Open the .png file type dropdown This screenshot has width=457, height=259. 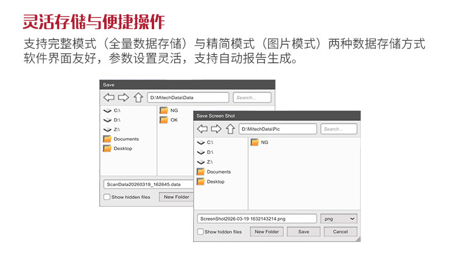[339, 218]
